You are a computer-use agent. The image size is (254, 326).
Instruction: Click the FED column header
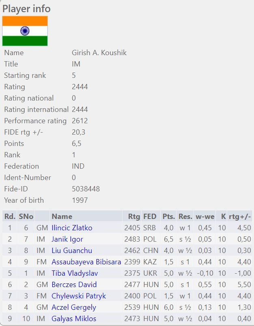pos(150,217)
